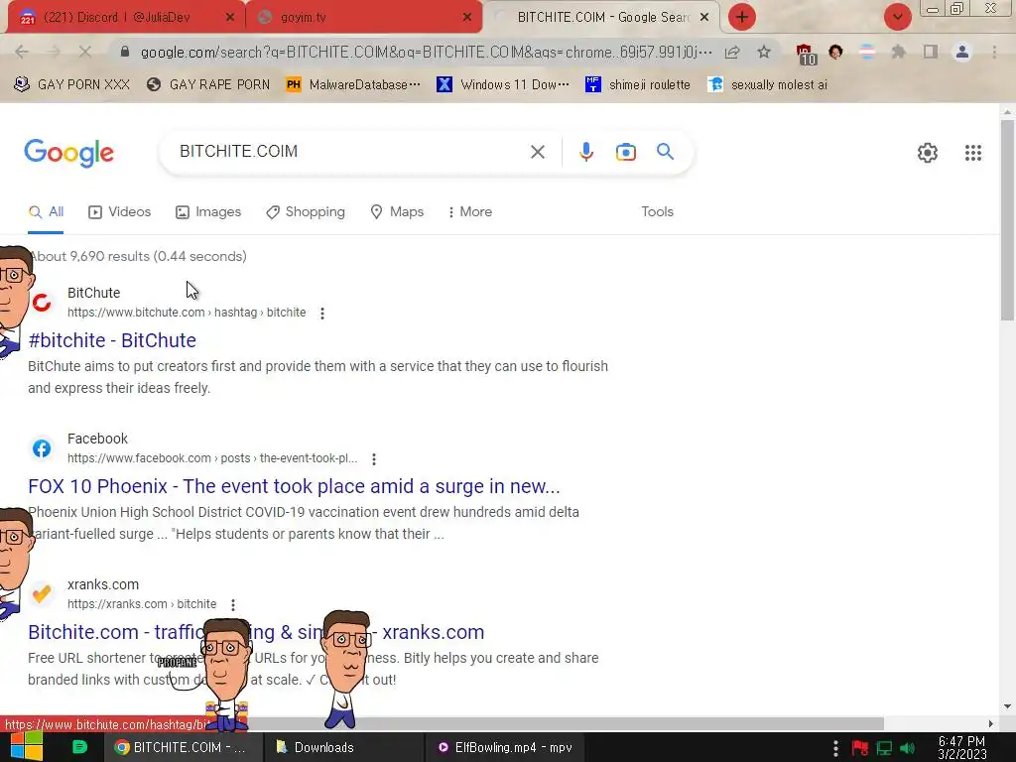1016x762 pixels.
Task: Open the clock showing 6:47 PM
Action: [962, 747]
